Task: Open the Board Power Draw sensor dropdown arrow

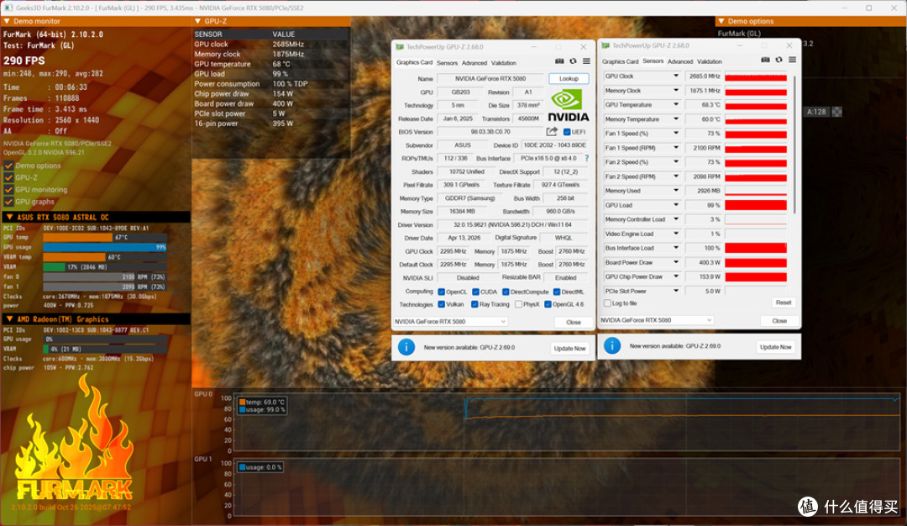Action: coord(675,262)
